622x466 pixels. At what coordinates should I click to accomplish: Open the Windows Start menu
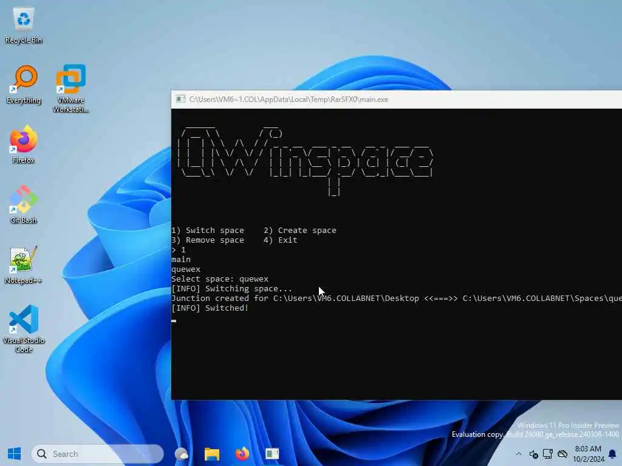tap(15, 454)
